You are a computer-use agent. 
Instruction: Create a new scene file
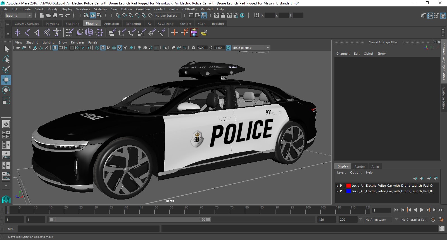[x=42, y=16]
